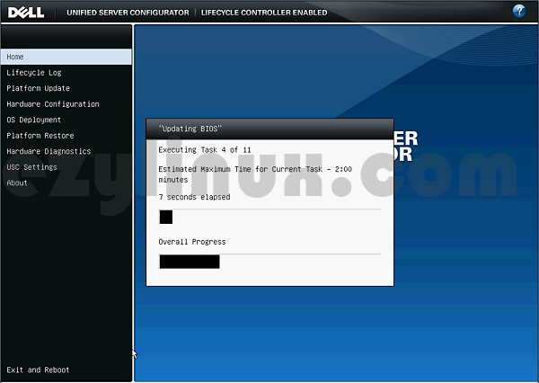The height and width of the screenshot is (383, 539).
Task: Choose OS Deployment from sidebar
Action: pos(34,120)
